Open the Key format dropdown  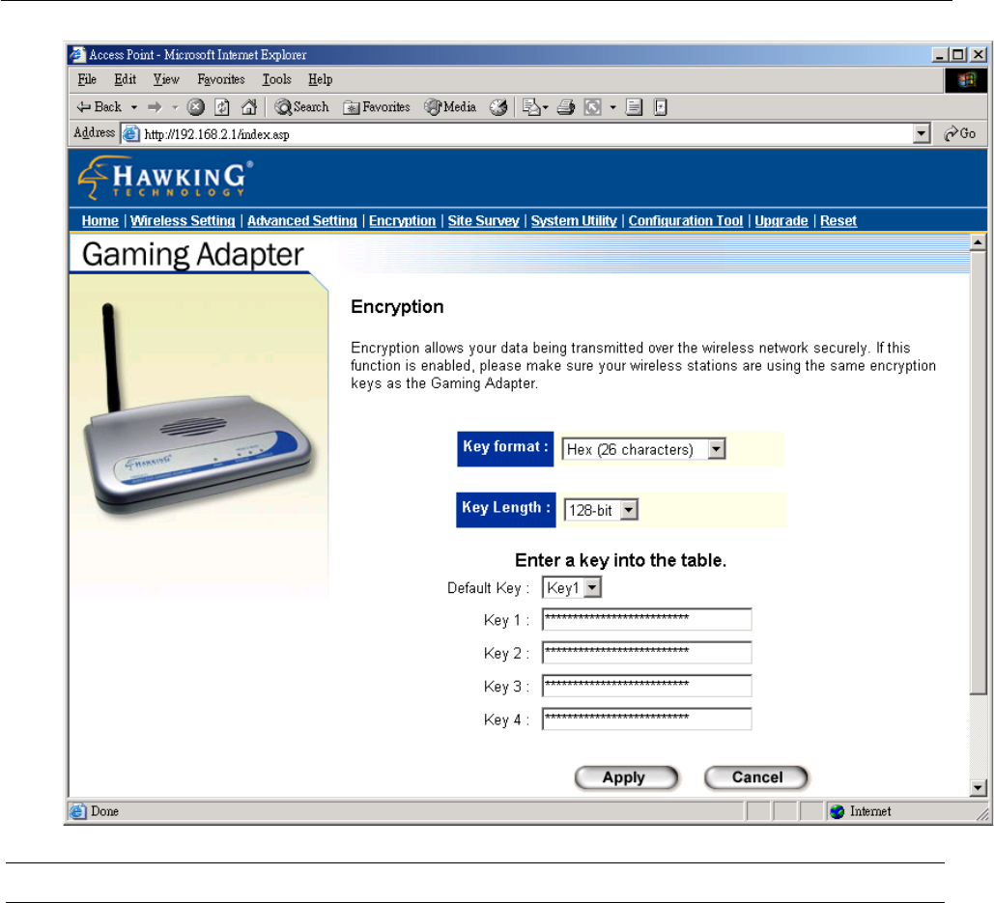716,449
